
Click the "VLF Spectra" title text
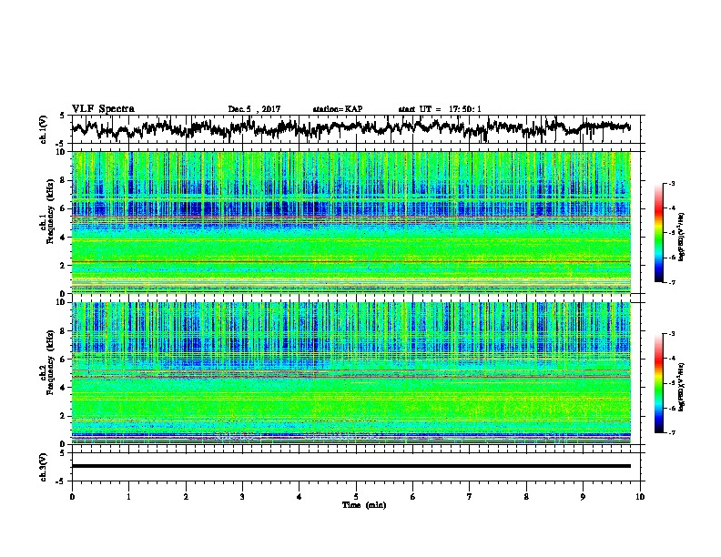[103, 109]
